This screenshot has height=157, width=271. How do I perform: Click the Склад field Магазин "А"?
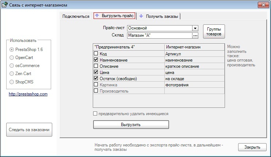click(160, 35)
